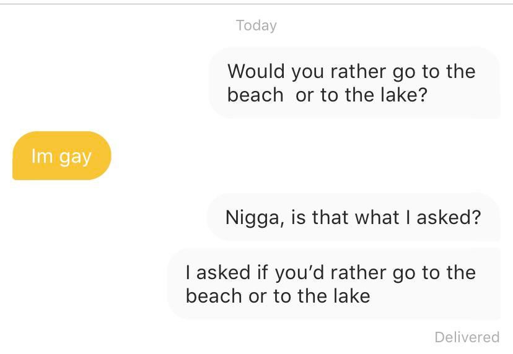The width and height of the screenshot is (513, 354).
Task: Click the "Delivered" status text
Action: click(x=467, y=337)
